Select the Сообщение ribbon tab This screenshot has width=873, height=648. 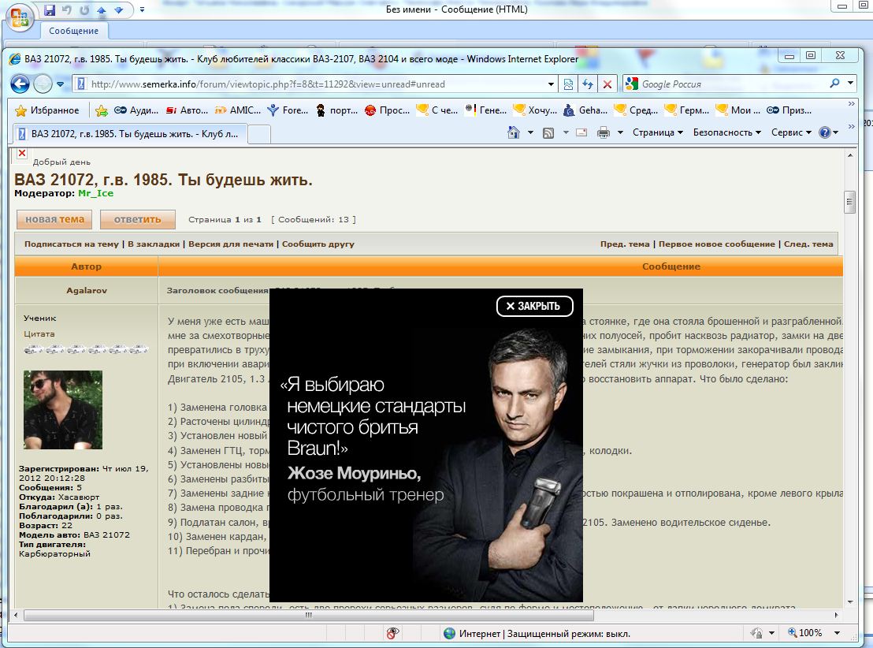[x=74, y=31]
